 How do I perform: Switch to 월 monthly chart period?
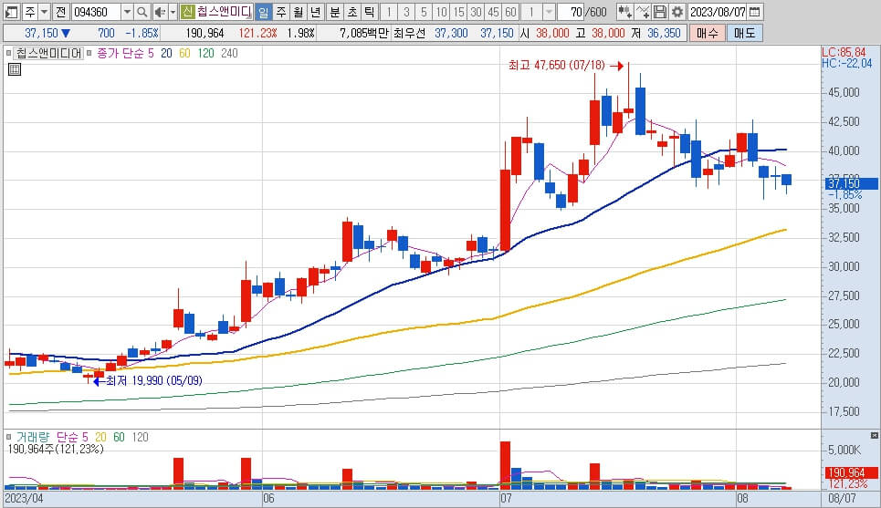299,12
